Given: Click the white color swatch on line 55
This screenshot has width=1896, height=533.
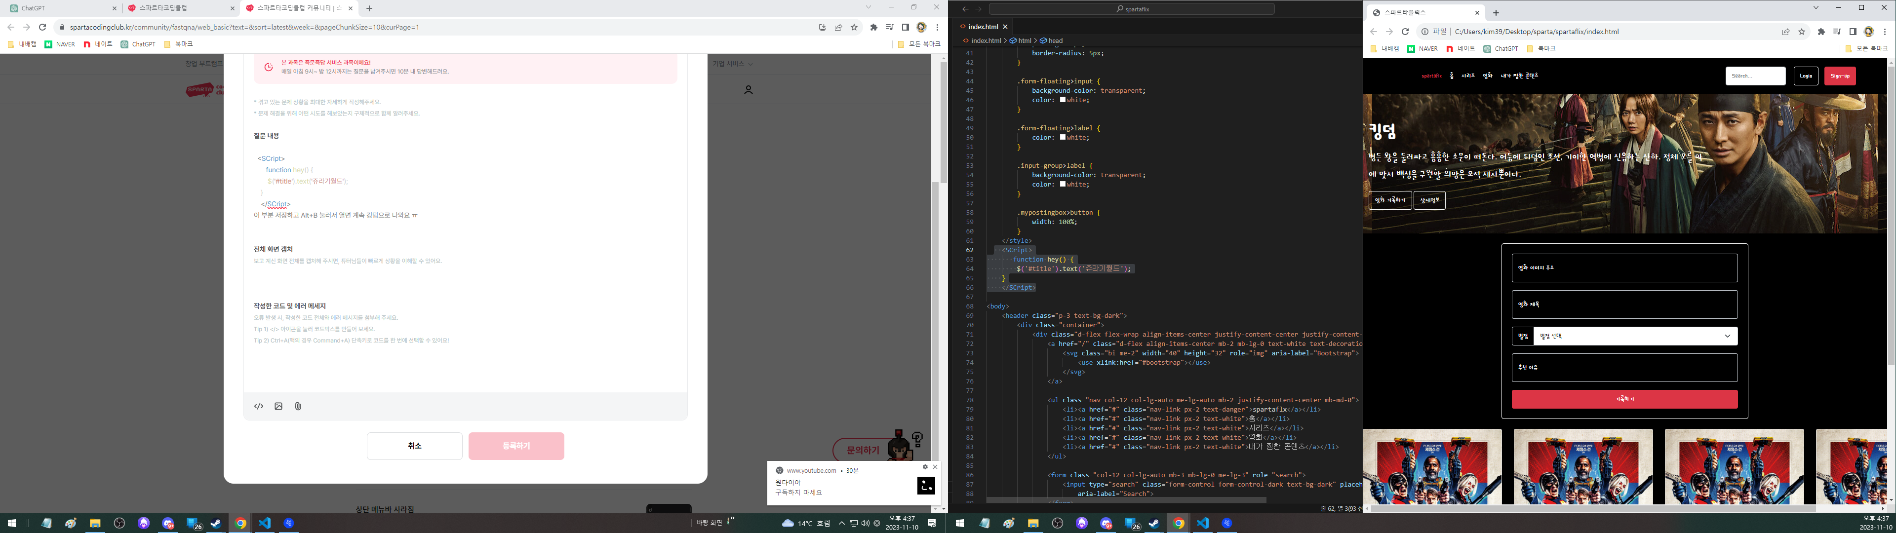Looking at the screenshot, I should [x=1063, y=185].
